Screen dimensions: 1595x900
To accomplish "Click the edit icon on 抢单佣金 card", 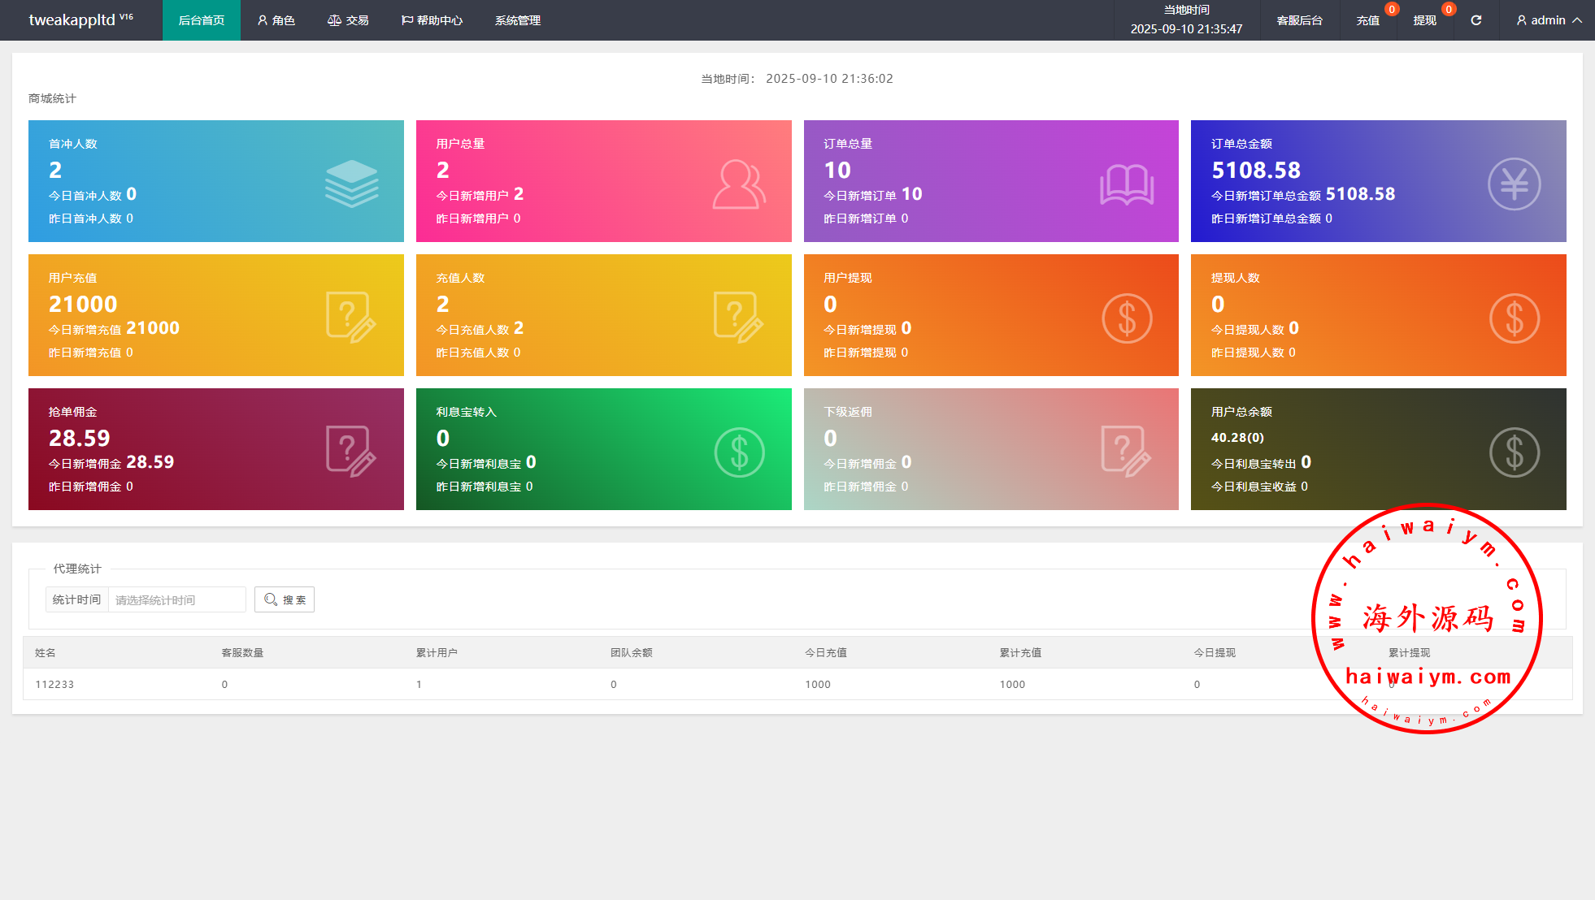I will [351, 452].
